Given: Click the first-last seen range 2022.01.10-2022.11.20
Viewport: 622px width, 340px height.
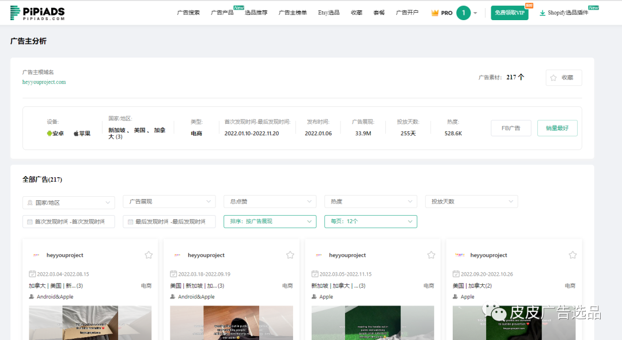Looking at the screenshot, I should click(x=252, y=133).
